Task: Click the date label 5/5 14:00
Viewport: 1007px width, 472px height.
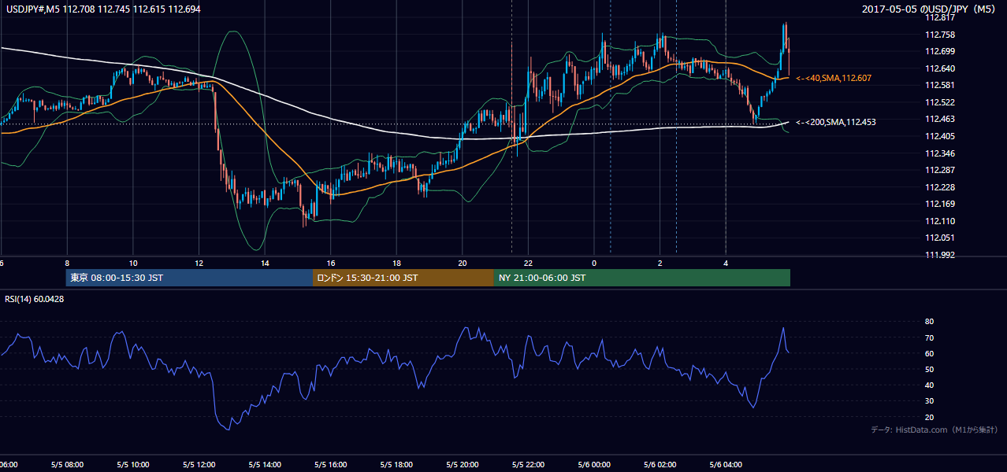Action: point(265,465)
